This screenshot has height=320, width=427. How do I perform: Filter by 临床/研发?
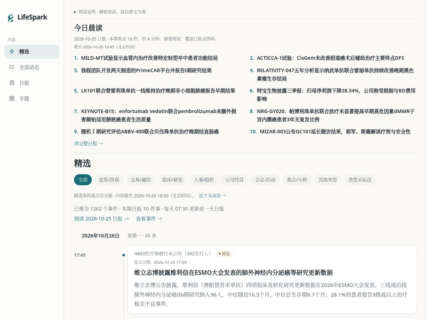(172, 180)
